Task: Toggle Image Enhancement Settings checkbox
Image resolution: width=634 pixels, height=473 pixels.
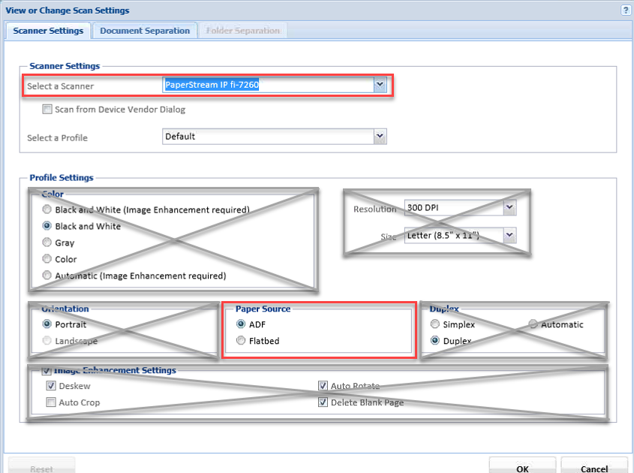Action: (x=47, y=370)
